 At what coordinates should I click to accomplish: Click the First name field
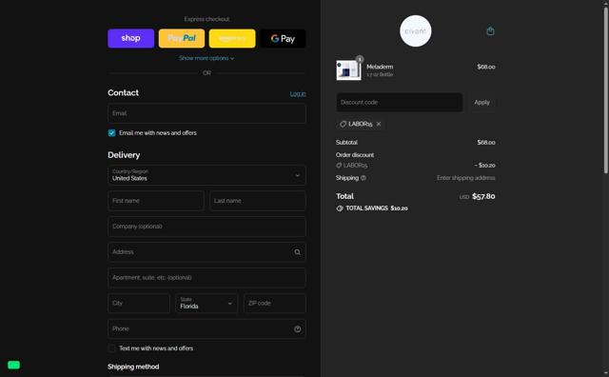point(156,201)
